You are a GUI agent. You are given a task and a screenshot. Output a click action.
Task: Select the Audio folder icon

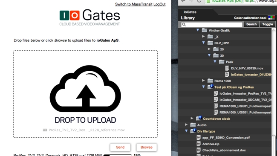(x=193, y=125)
